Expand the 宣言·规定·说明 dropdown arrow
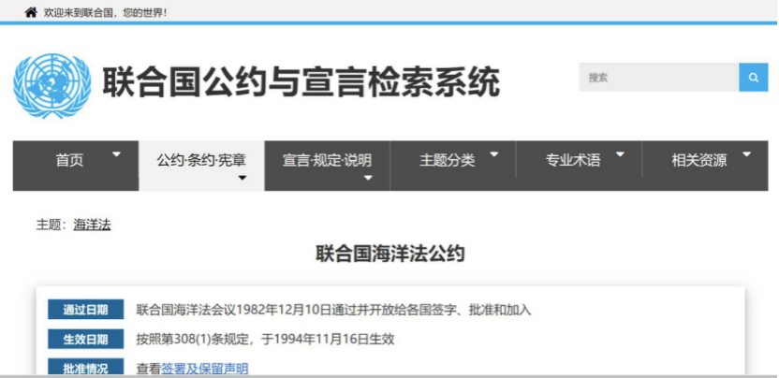This screenshot has width=779, height=378. pyautogui.click(x=368, y=178)
